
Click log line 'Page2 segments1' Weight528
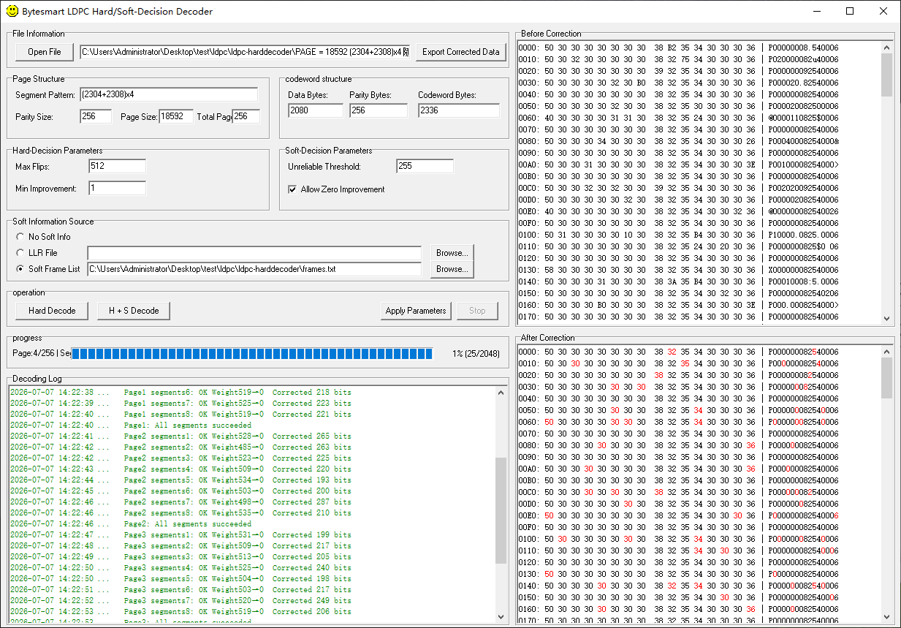tap(180, 436)
